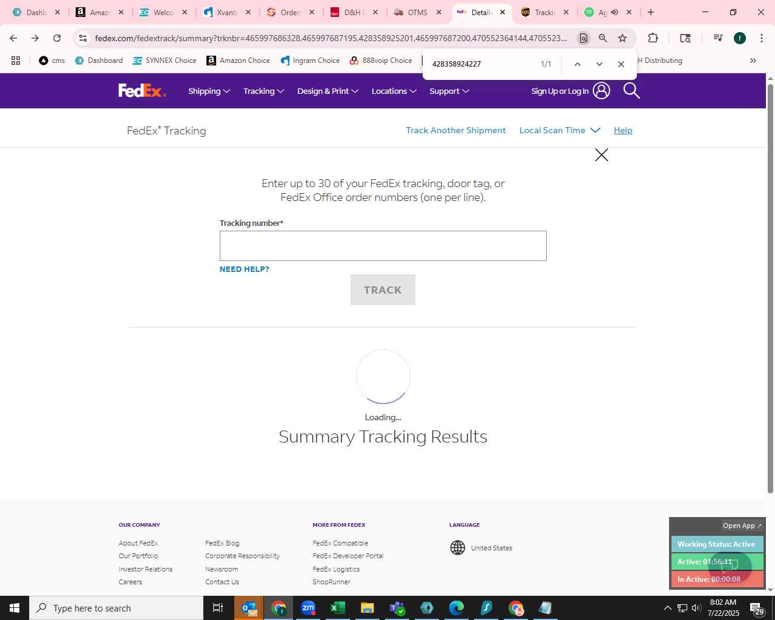Click Sign Up or Log In
The width and height of the screenshot is (775, 620).
[559, 91]
